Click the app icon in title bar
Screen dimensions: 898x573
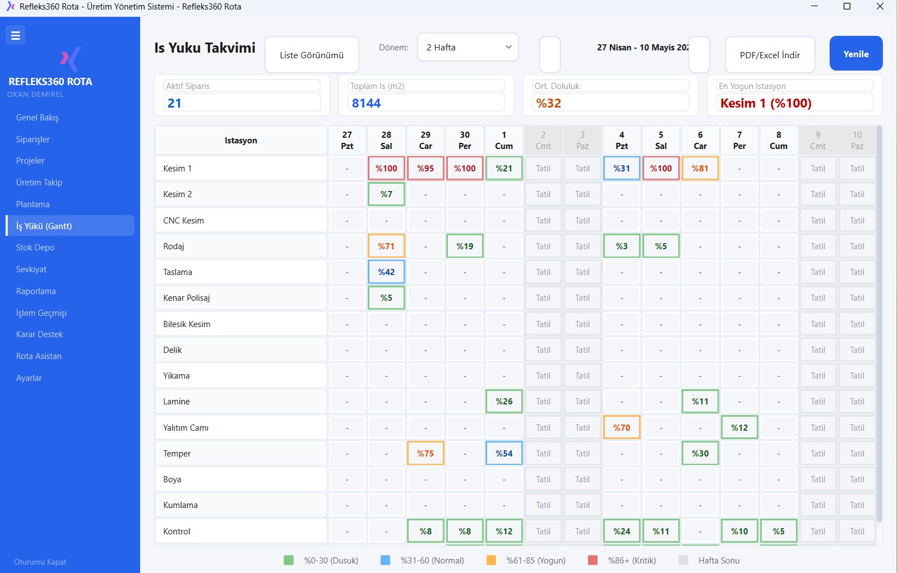(x=10, y=7)
